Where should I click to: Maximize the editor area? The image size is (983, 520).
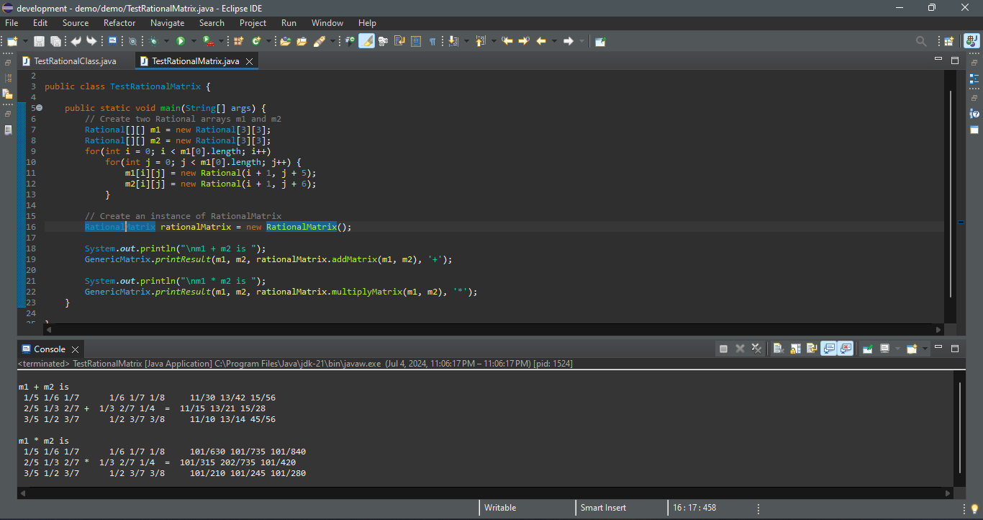[x=955, y=60]
